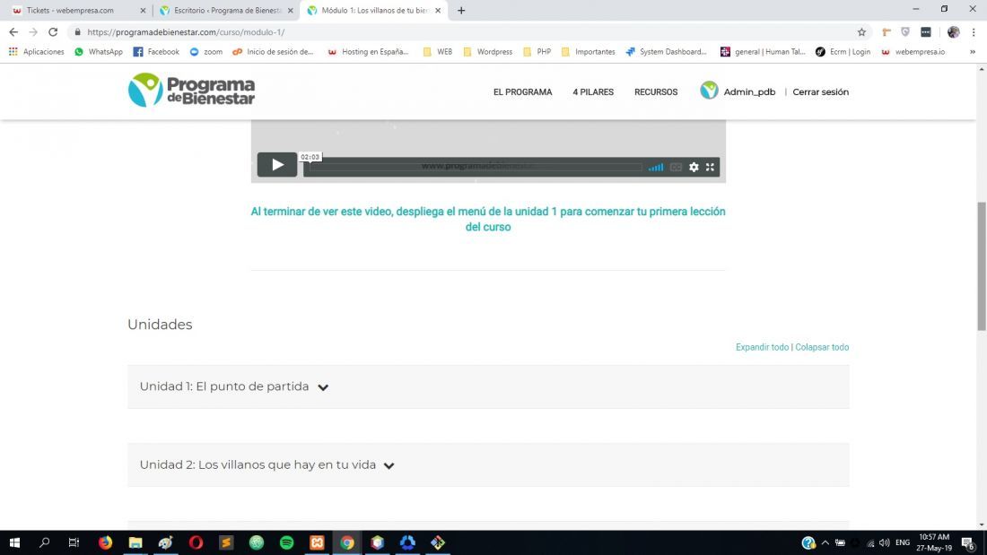Expand Unidad 2: Los villanos que hay en tu vida
Image resolution: width=987 pixels, height=555 pixels.
[488, 465]
